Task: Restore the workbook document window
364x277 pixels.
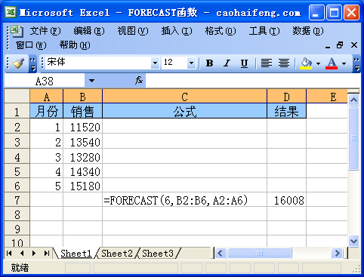Action: tap(340, 45)
